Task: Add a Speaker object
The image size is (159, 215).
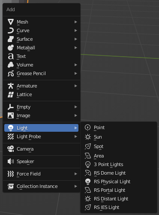Action: (x=42, y=161)
